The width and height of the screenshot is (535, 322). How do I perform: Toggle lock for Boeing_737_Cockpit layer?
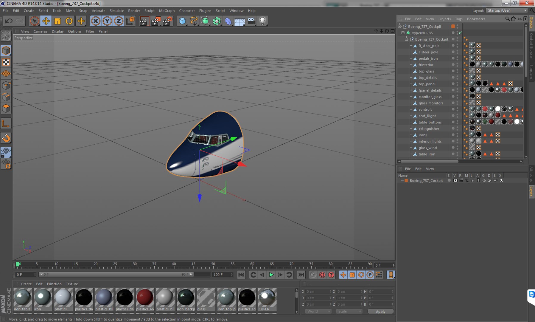coord(472,180)
